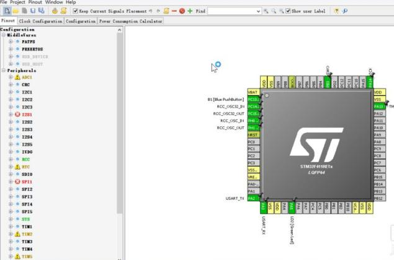Click the green PA2 pin
The width and height of the screenshot is (394, 260).
pos(253,198)
